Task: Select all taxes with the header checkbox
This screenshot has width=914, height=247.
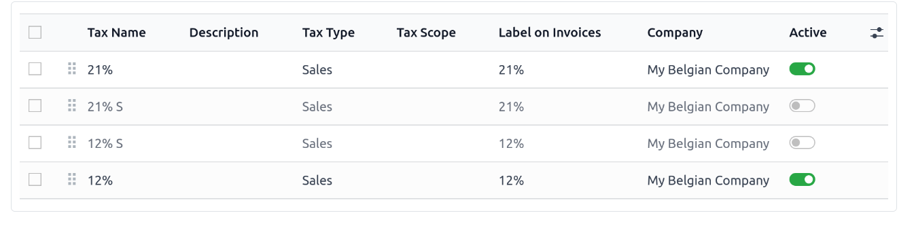Action: (x=35, y=33)
